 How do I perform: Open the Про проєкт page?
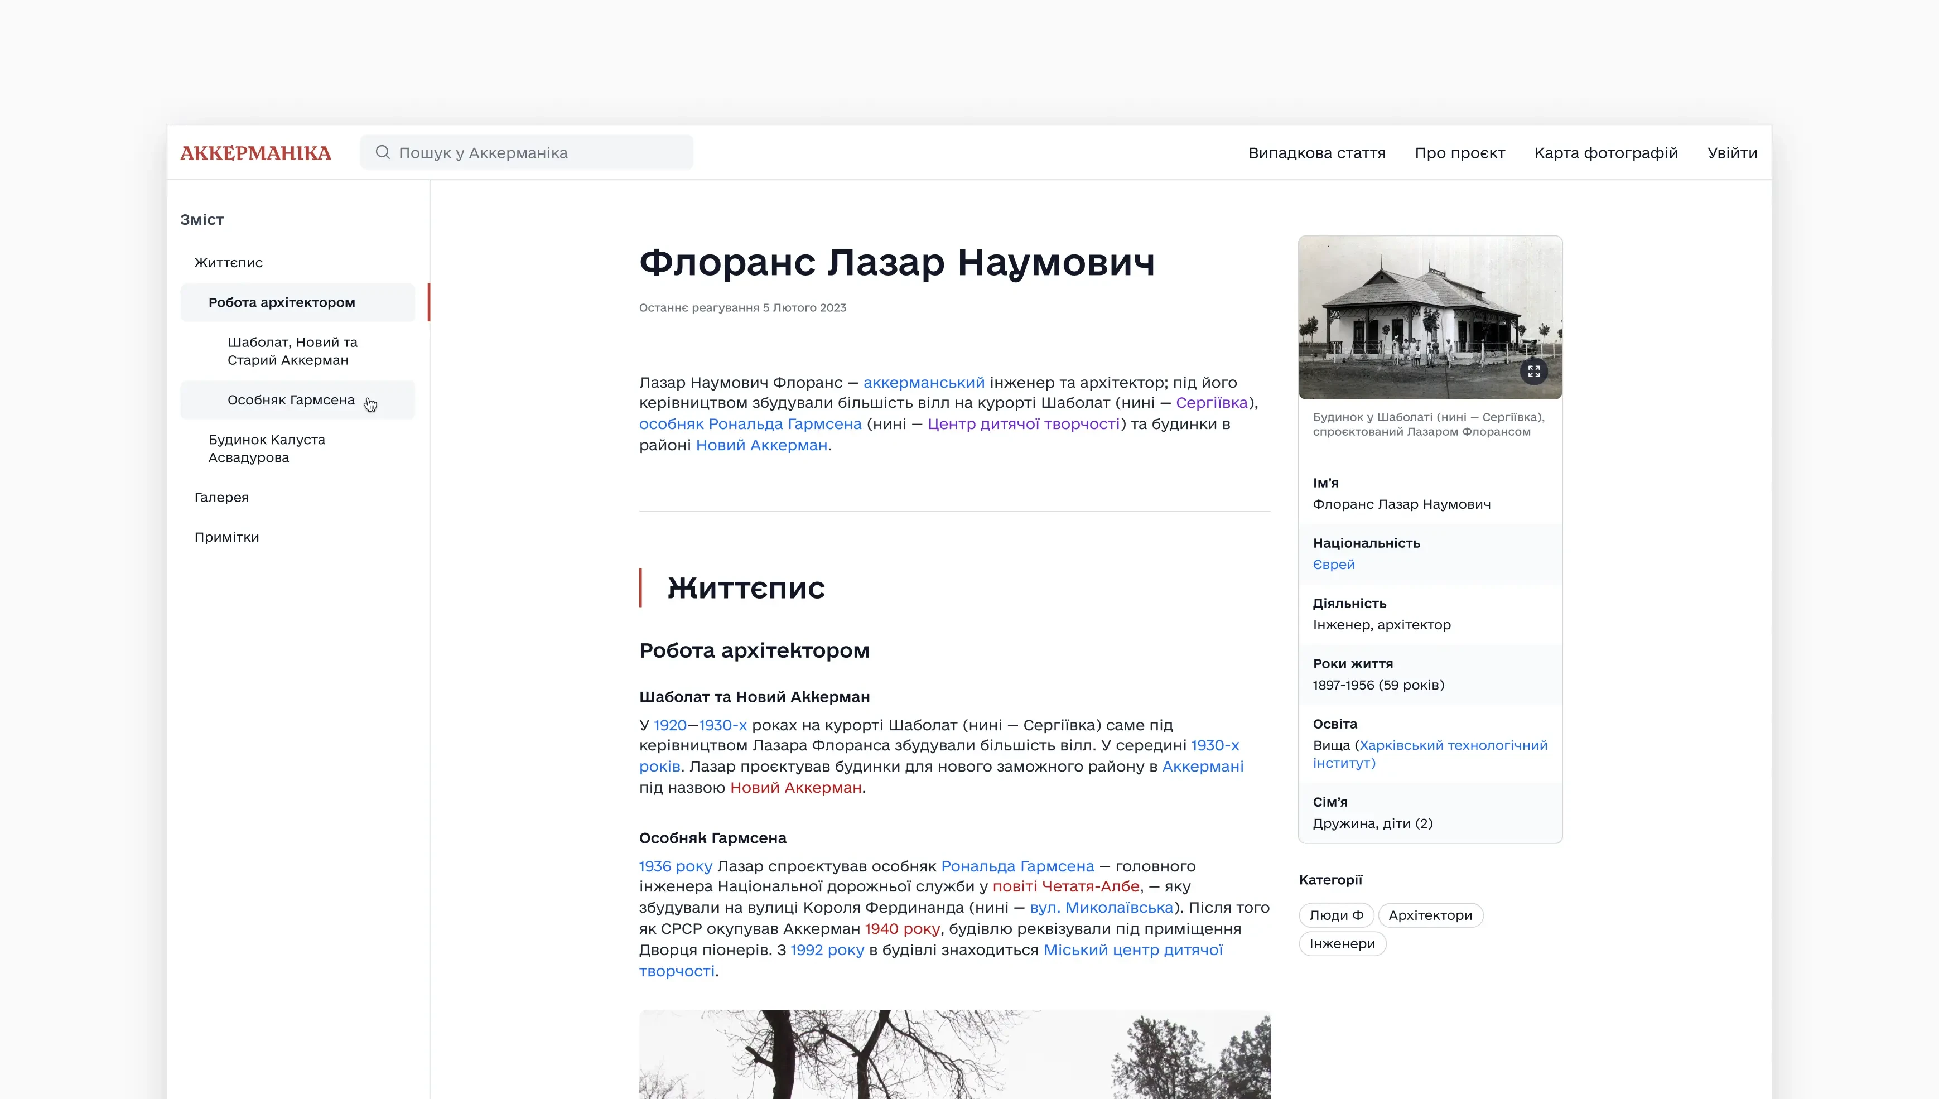[x=1459, y=153]
